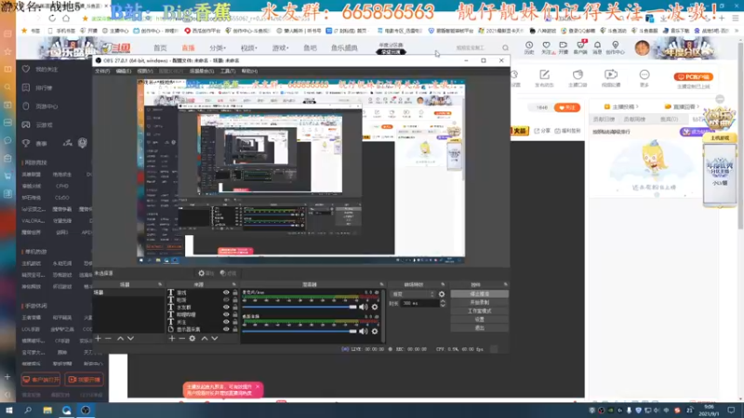Remove selected scene with minus icon
744x418 pixels.
coord(108,338)
